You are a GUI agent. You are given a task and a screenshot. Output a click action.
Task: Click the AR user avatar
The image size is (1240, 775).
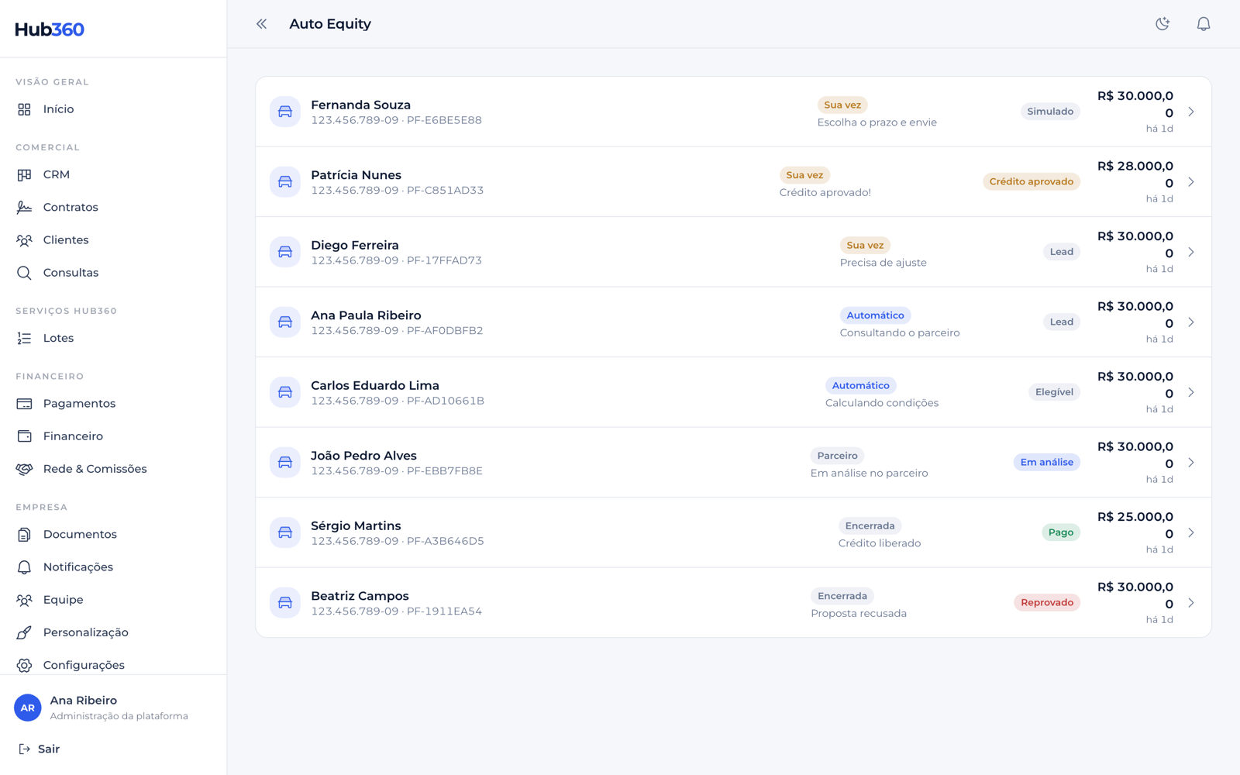(x=28, y=708)
